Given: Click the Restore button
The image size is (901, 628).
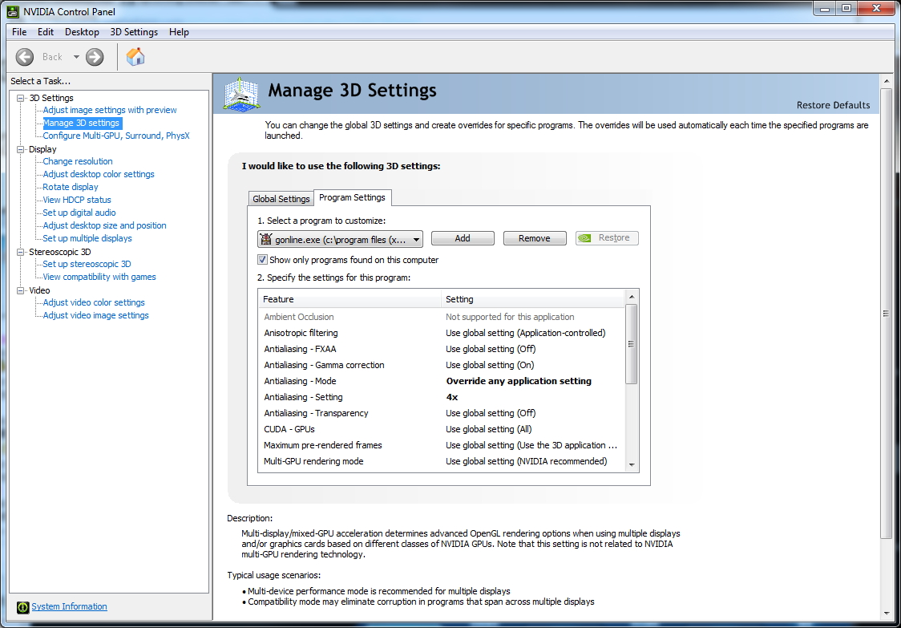Looking at the screenshot, I should (x=607, y=238).
